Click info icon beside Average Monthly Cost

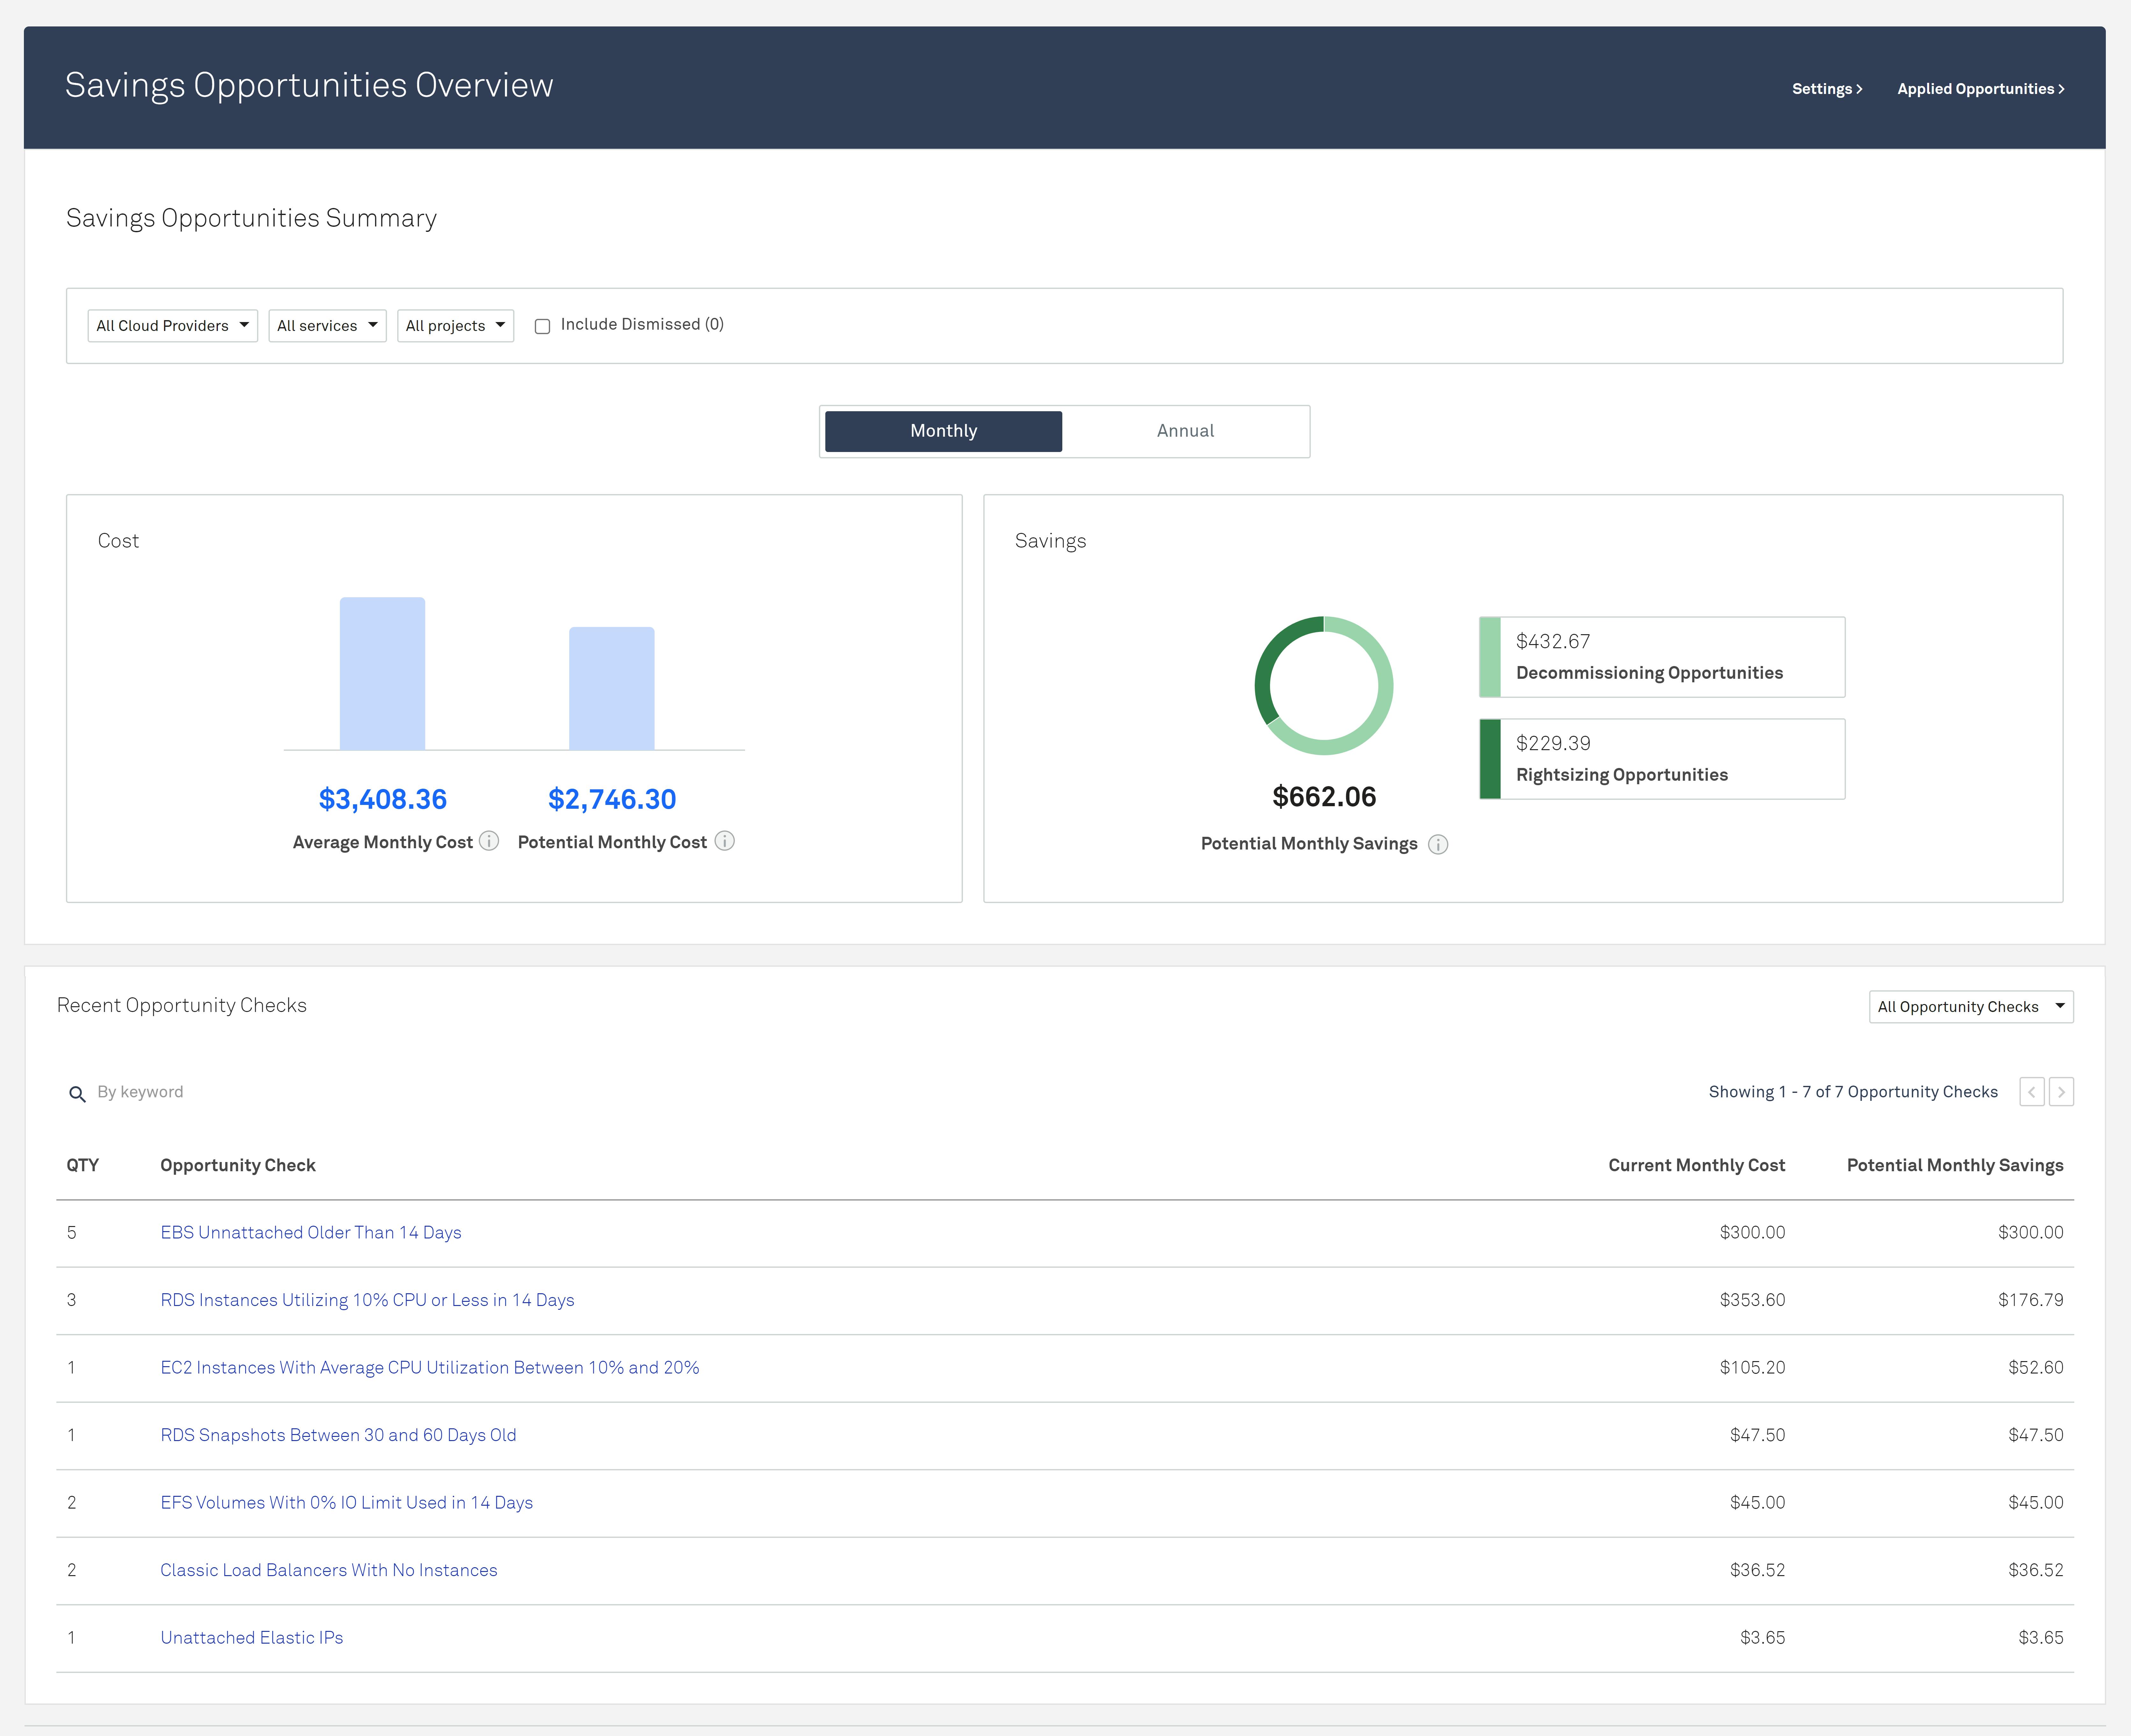click(x=489, y=841)
